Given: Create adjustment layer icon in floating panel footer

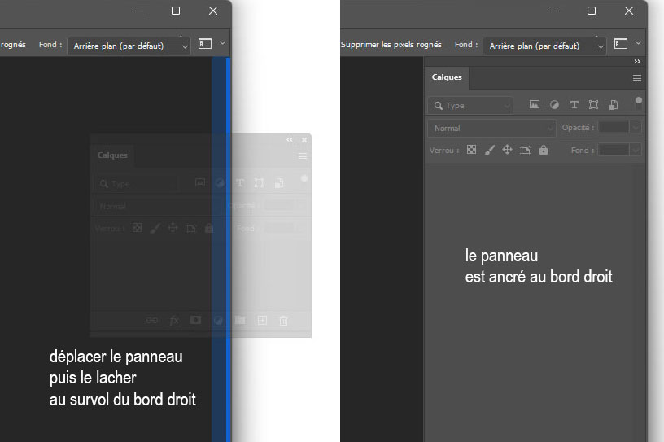Looking at the screenshot, I should 218,321.
